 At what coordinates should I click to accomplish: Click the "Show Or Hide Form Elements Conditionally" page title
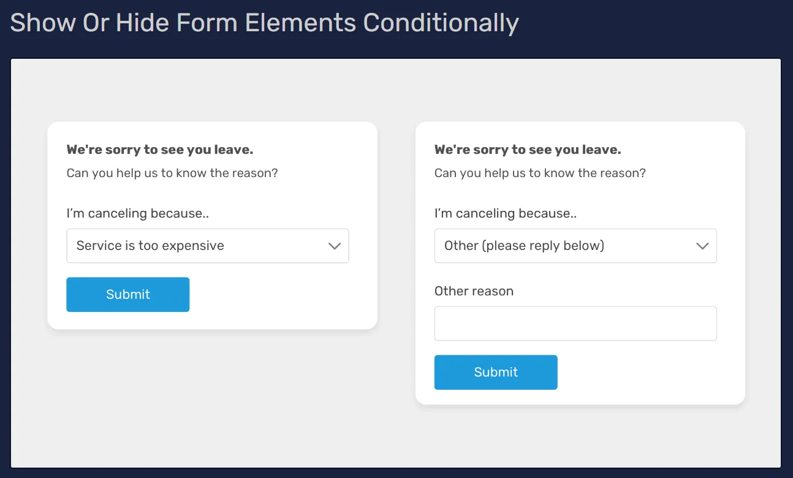(x=264, y=23)
